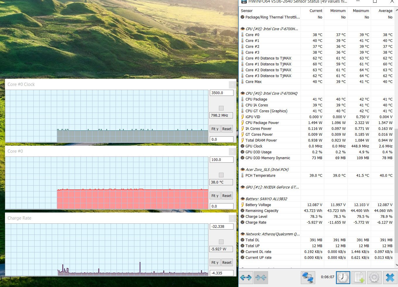
Task: Toggle checkbox in Core #0 Clock graph
Action: click(x=221, y=108)
